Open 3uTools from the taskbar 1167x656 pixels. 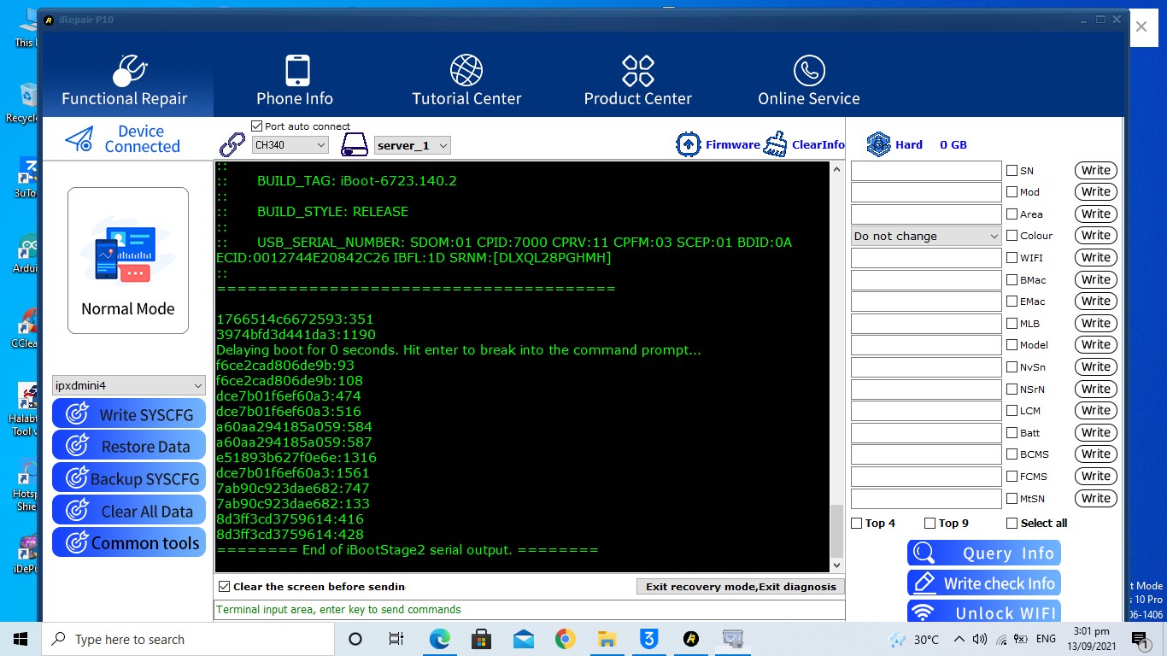tap(648, 639)
